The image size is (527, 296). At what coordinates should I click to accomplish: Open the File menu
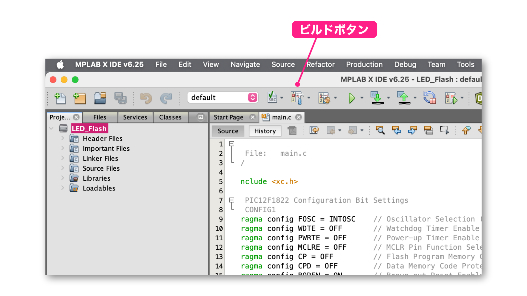pos(161,65)
